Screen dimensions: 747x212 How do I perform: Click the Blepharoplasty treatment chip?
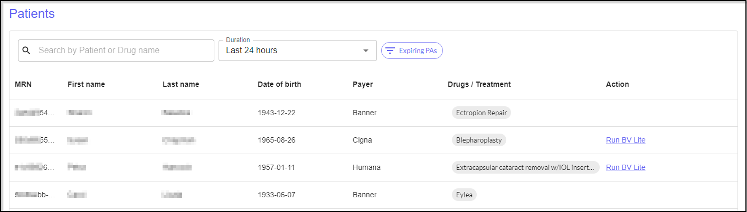click(x=479, y=140)
